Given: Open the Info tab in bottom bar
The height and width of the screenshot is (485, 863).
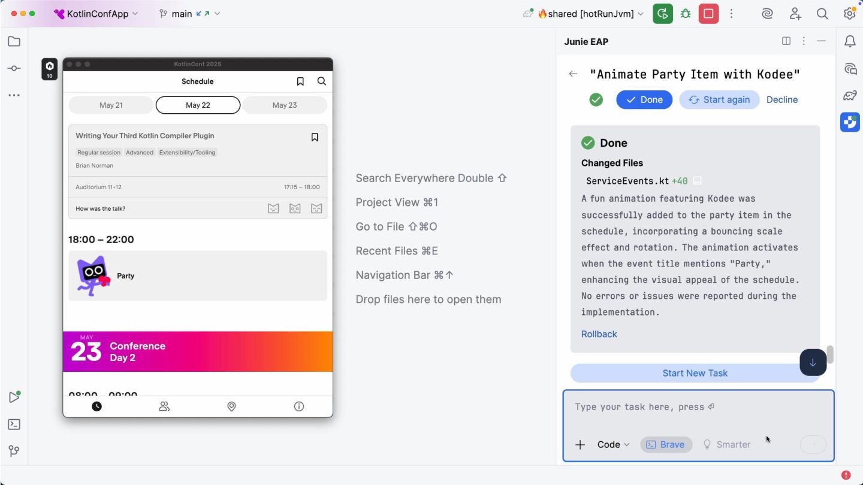Looking at the screenshot, I should coord(299,407).
